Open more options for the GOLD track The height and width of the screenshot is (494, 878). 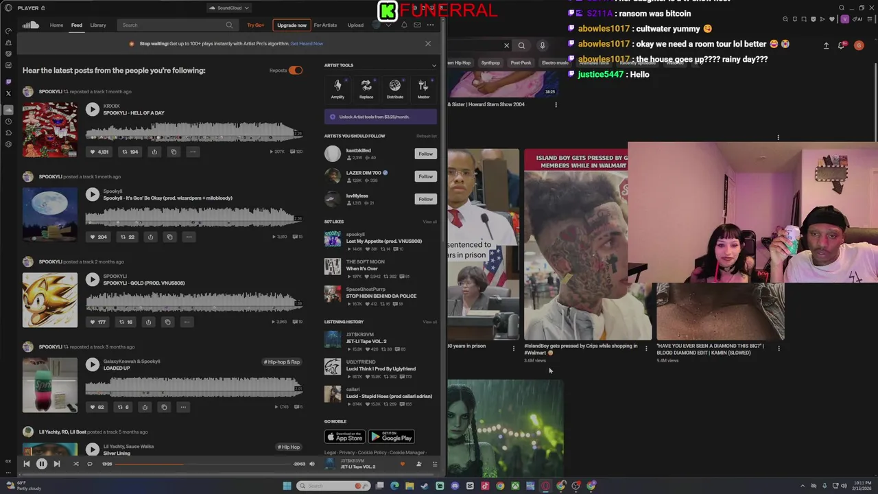click(187, 322)
